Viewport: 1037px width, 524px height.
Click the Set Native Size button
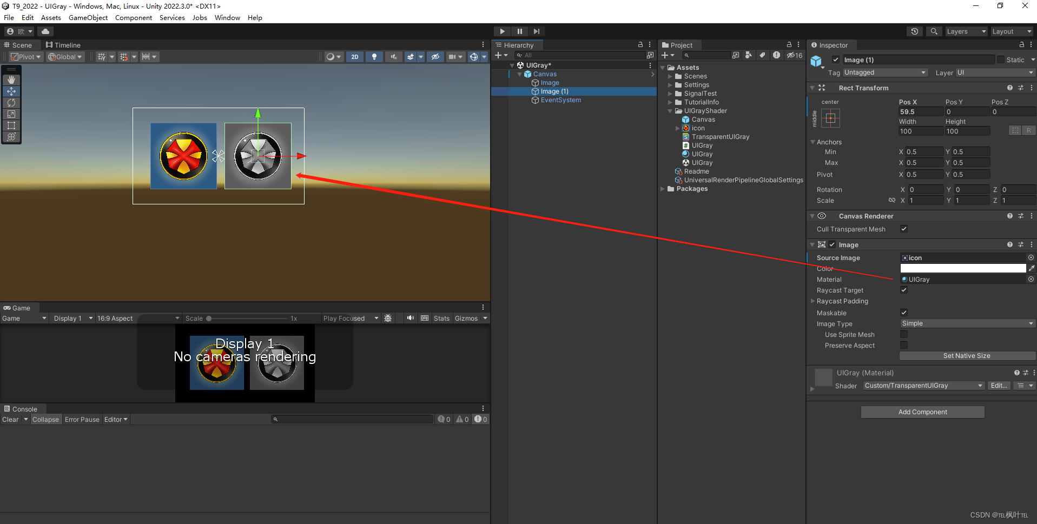pyautogui.click(x=967, y=355)
